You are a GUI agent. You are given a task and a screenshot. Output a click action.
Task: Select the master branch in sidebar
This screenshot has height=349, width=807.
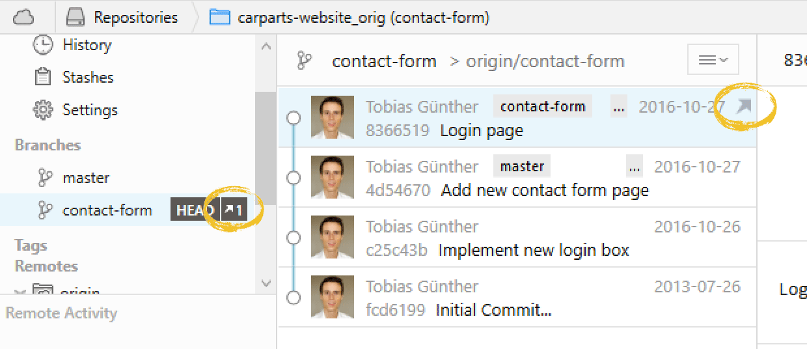85,178
